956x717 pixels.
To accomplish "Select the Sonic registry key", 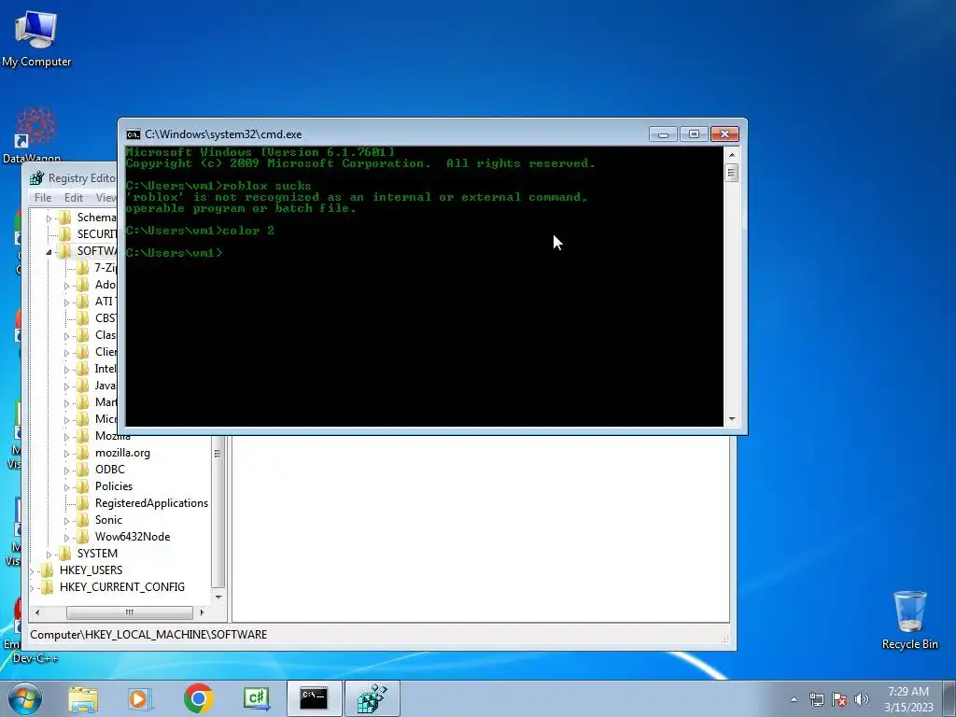I will coord(108,520).
